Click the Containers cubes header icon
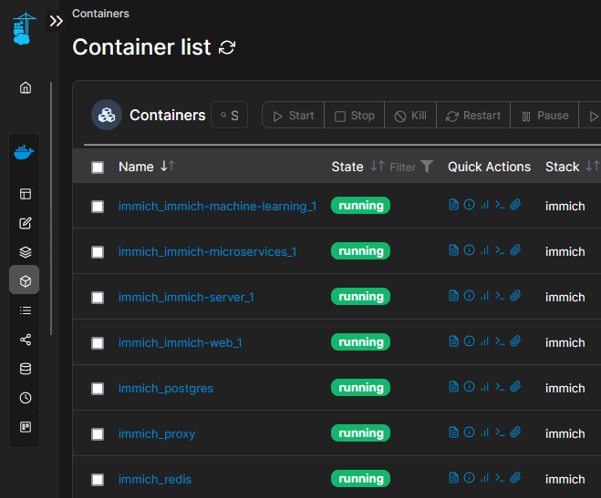 107,115
